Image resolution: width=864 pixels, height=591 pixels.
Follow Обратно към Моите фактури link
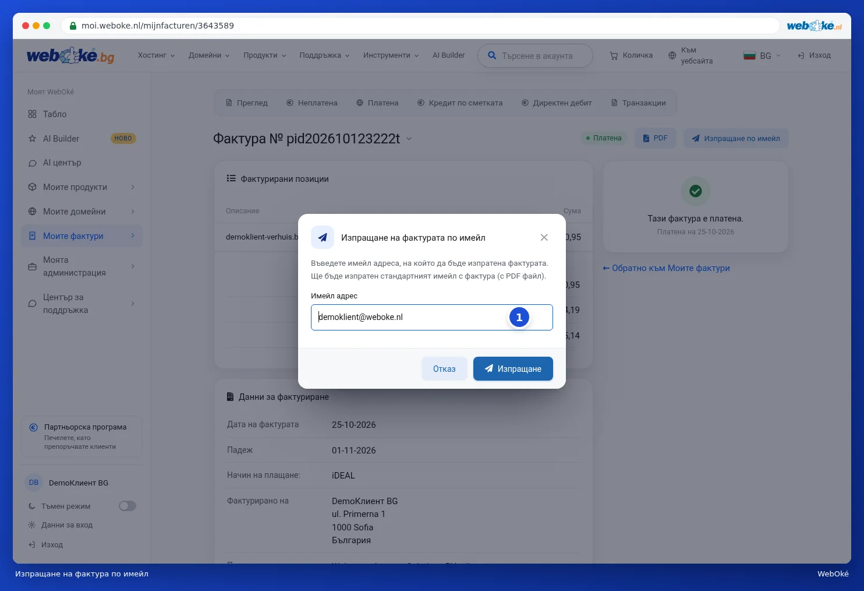pos(666,268)
